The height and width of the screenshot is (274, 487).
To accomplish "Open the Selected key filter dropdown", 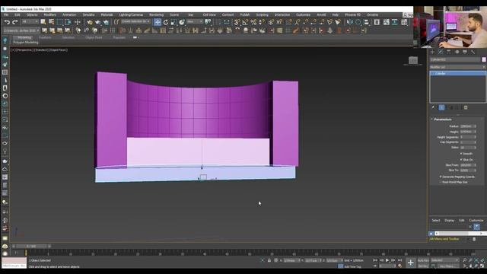I will point(444,260).
